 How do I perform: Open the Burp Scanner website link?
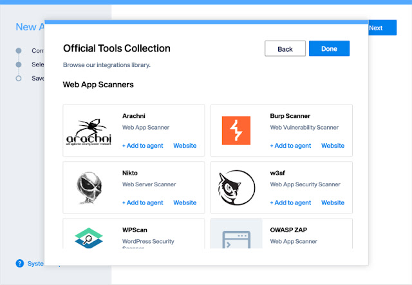(333, 146)
